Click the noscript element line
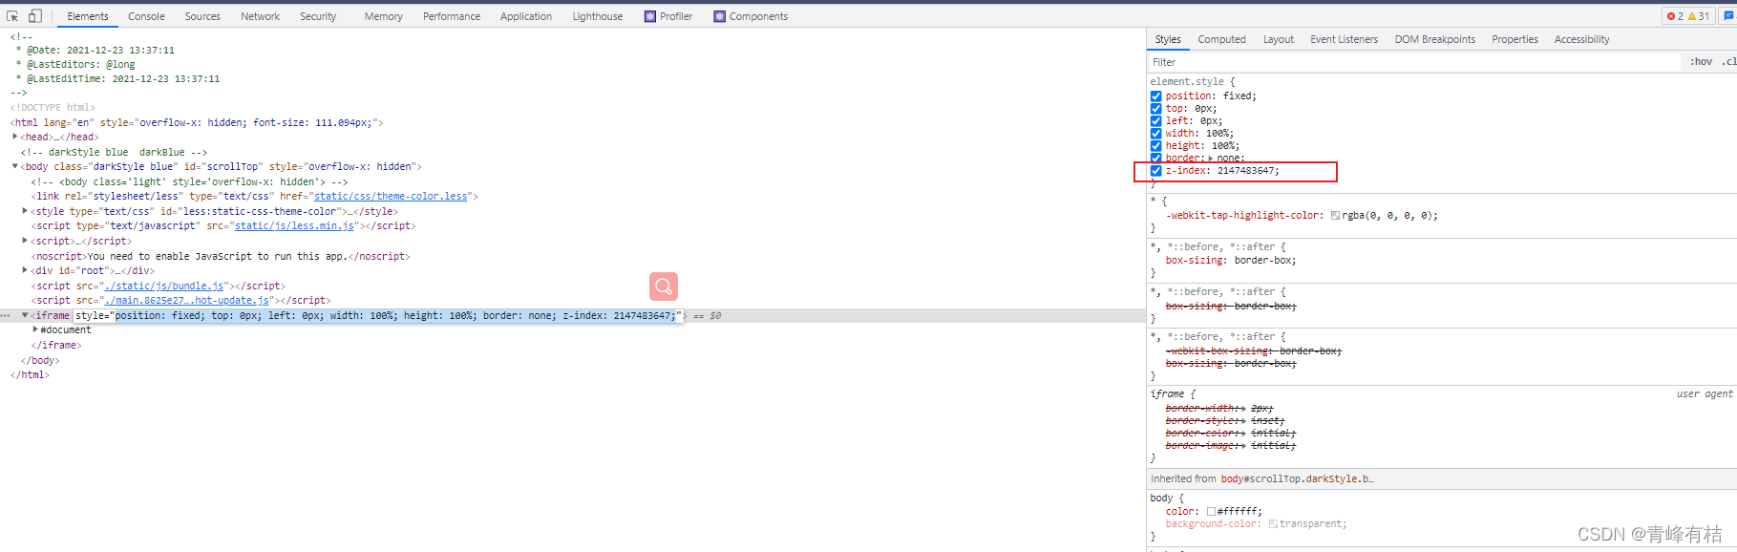 (221, 256)
